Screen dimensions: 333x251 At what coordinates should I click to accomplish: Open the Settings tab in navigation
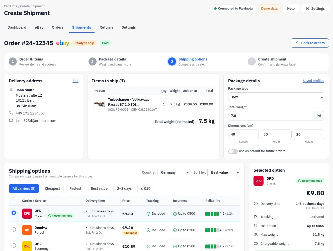pyautogui.click(x=129, y=27)
